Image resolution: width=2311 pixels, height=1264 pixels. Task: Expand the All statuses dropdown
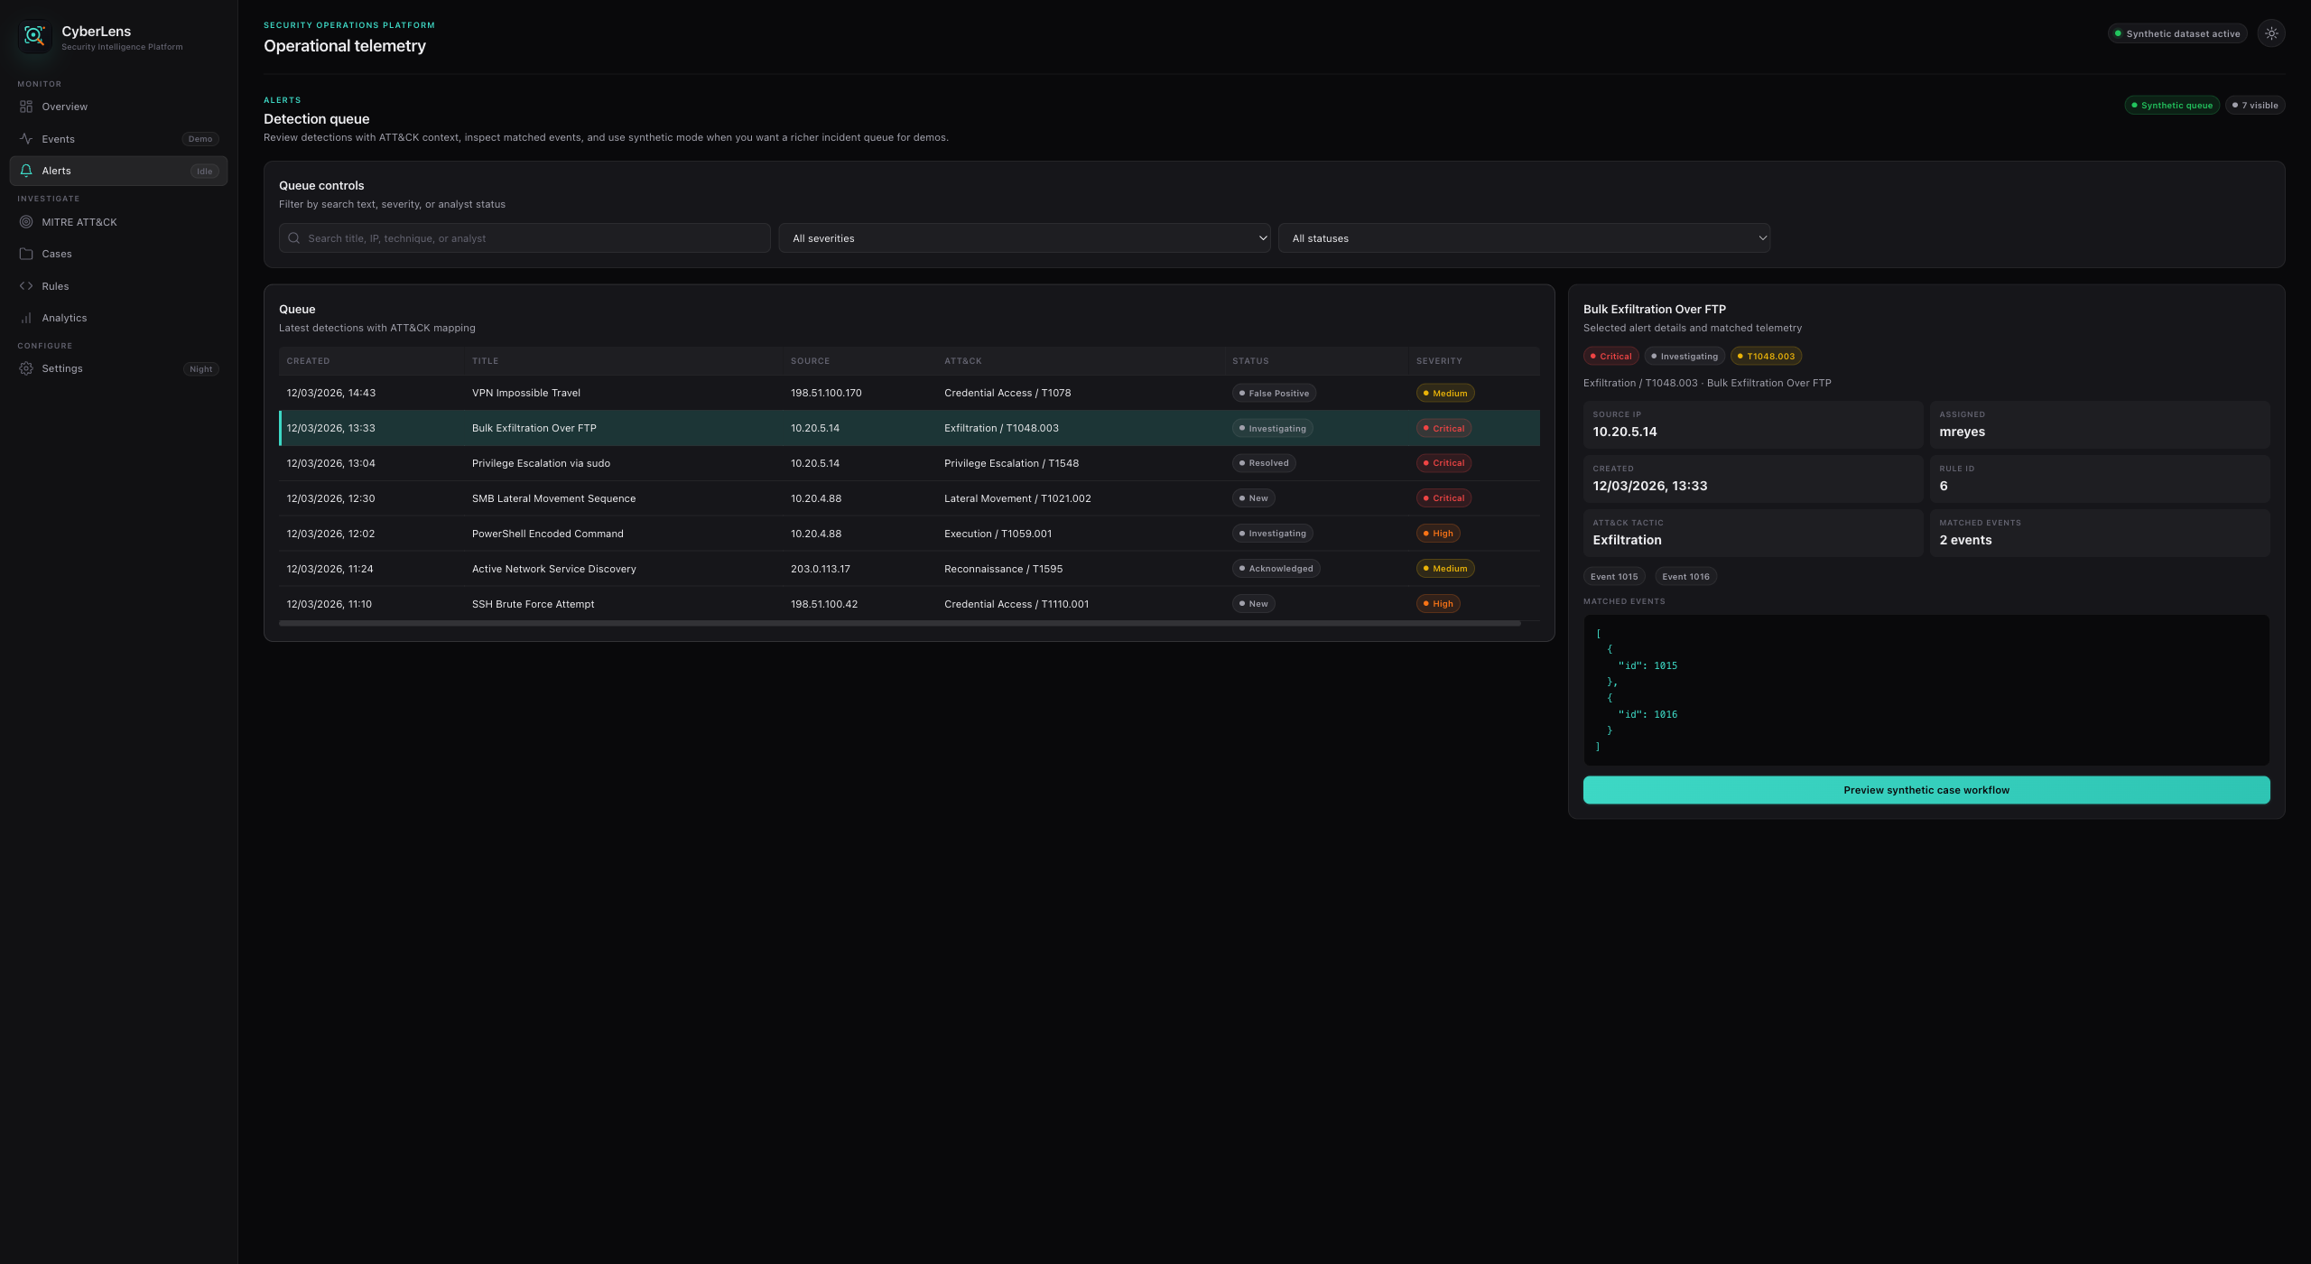click(1523, 238)
